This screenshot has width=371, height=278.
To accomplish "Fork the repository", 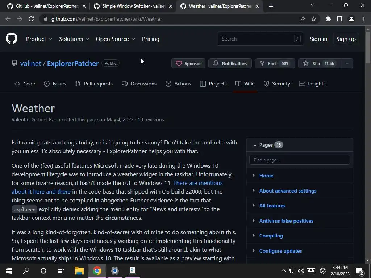I will coord(275,63).
